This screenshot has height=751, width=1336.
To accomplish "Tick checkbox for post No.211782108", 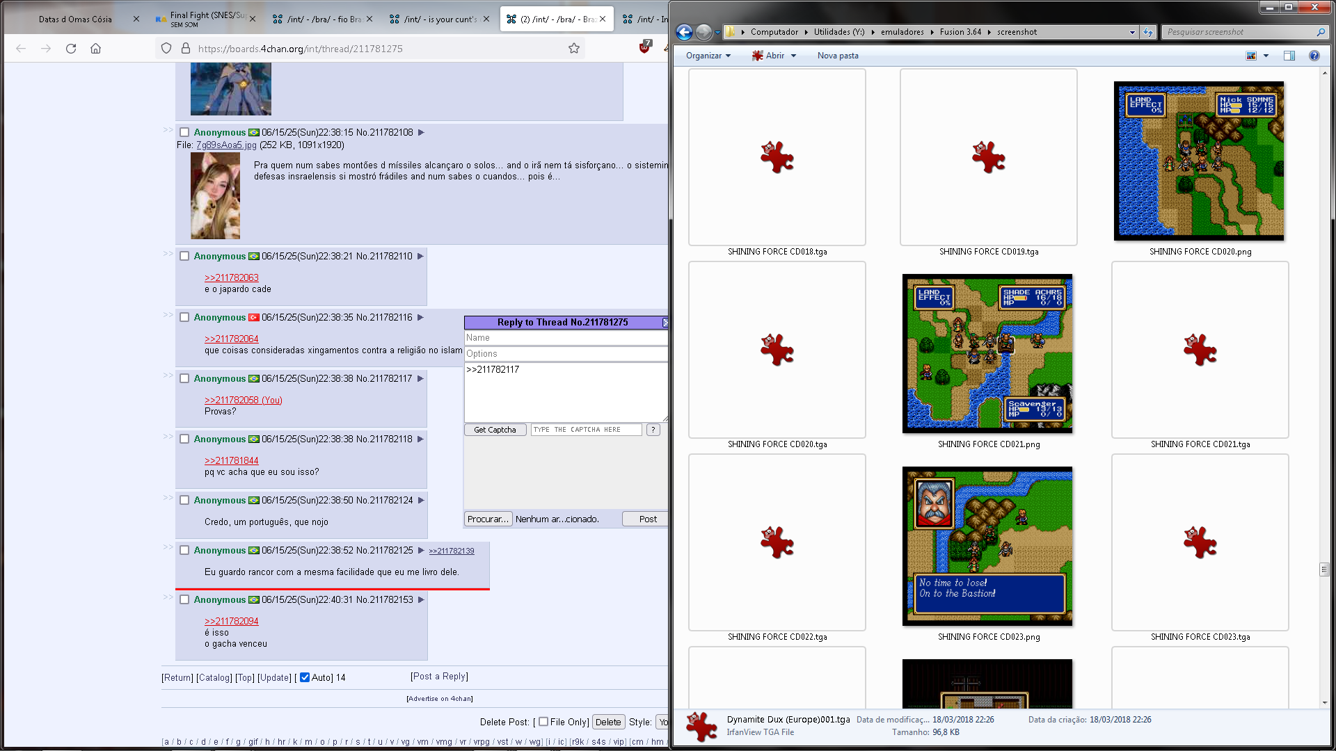I will coord(184,132).
